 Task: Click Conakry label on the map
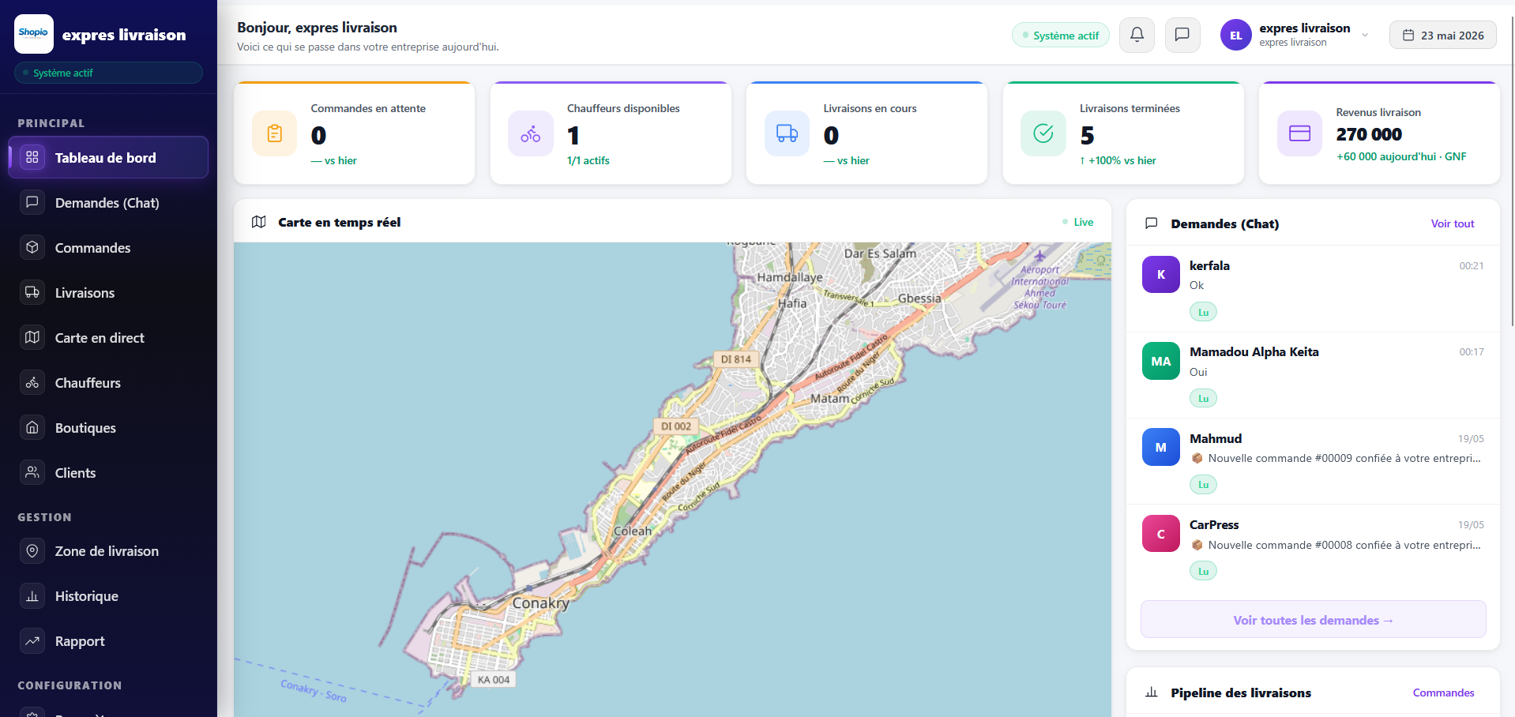click(x=541, y=603)
